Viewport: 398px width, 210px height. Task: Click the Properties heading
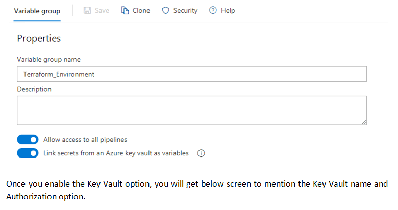[x=39, y=38]
